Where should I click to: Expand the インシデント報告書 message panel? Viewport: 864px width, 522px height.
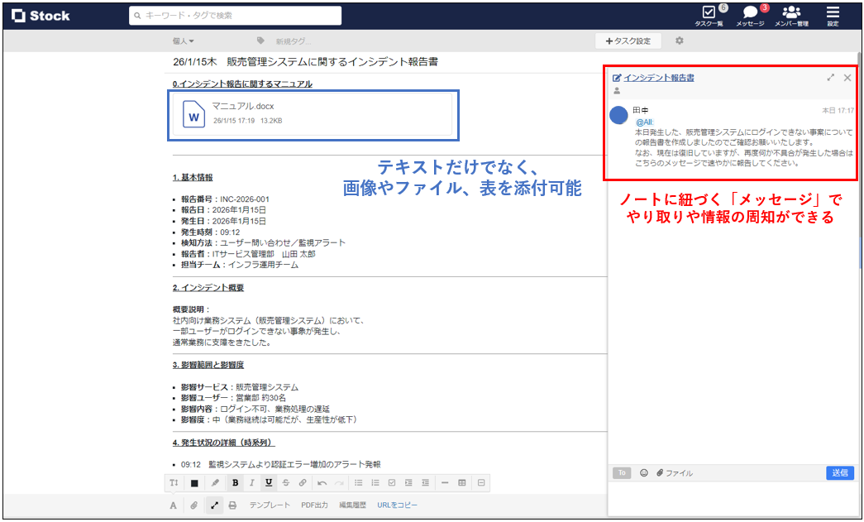pos(831,77)
